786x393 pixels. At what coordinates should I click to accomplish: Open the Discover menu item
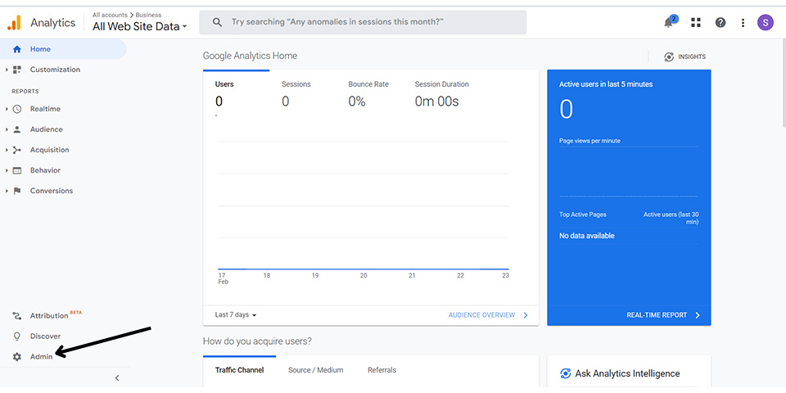(x=45, y=337)
